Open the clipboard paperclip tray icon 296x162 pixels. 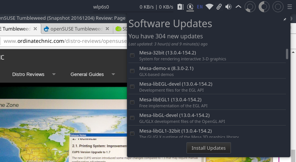[x=219, y=7]
